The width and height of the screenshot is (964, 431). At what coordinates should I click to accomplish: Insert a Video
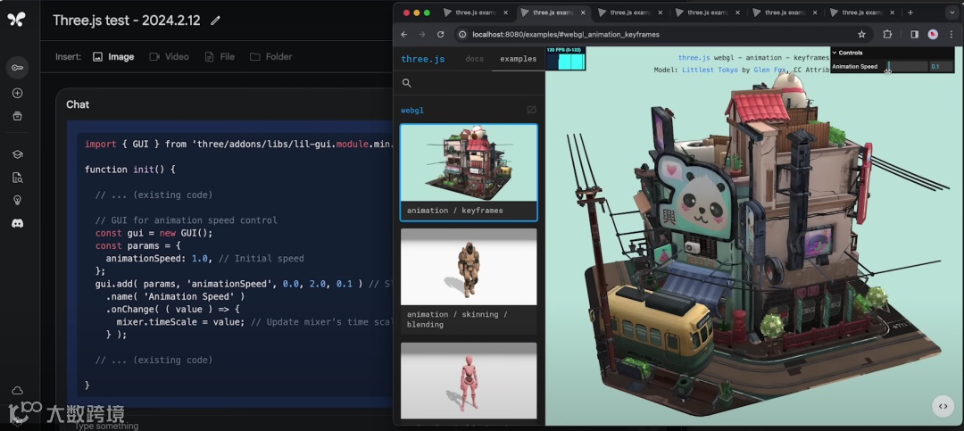click(x=169, y=56)
